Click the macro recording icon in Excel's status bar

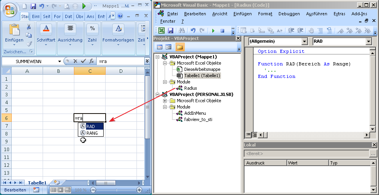pyautogui.click(x=36, y=190)
